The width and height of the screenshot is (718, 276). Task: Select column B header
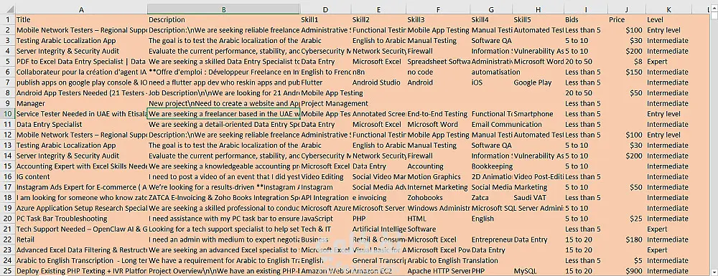pyautogui.click(x=223, y=9)
